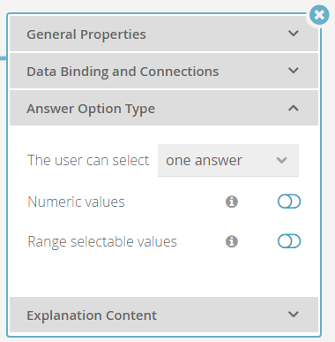Image resolution: width=335 pixels, height=342 pixels.
Task: Click the Data Binding and Connections chevron
Action: pyautogui.click(x=294, y=71)
